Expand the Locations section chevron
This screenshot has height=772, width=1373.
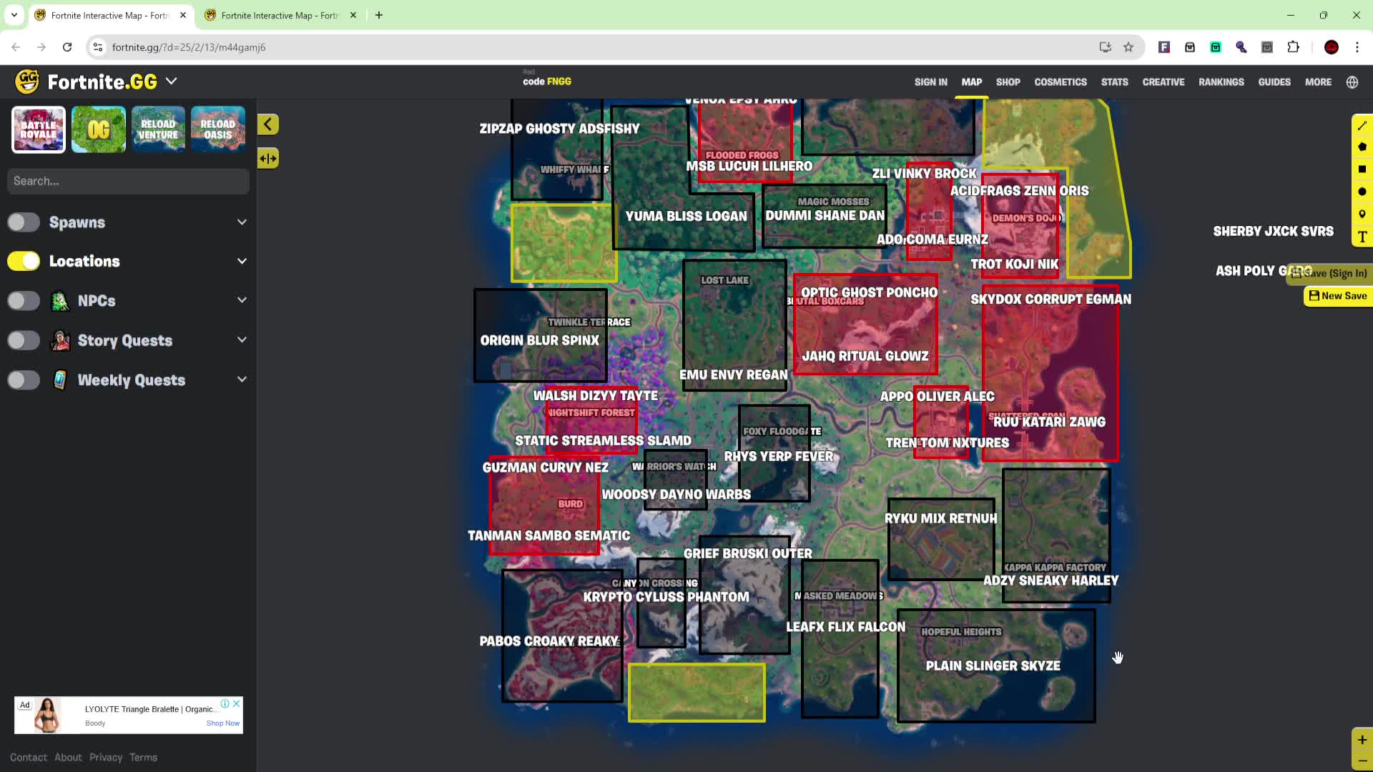(x=242, y=261)
